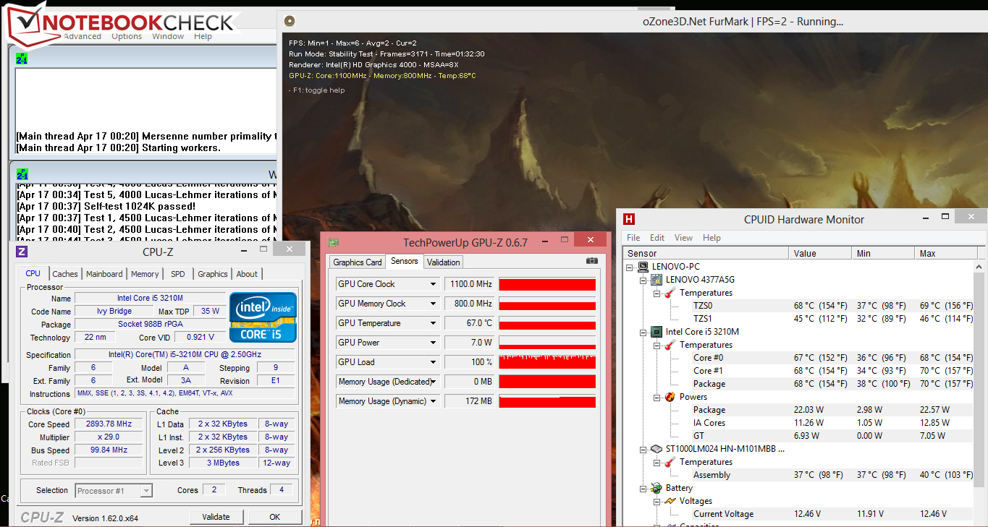Click the Min column header in HWMonitor
988x527 pixels.
coord(884,254)
